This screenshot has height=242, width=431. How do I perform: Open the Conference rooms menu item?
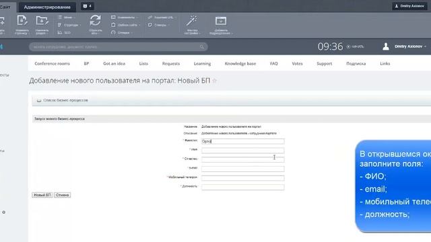pos(52,63)
